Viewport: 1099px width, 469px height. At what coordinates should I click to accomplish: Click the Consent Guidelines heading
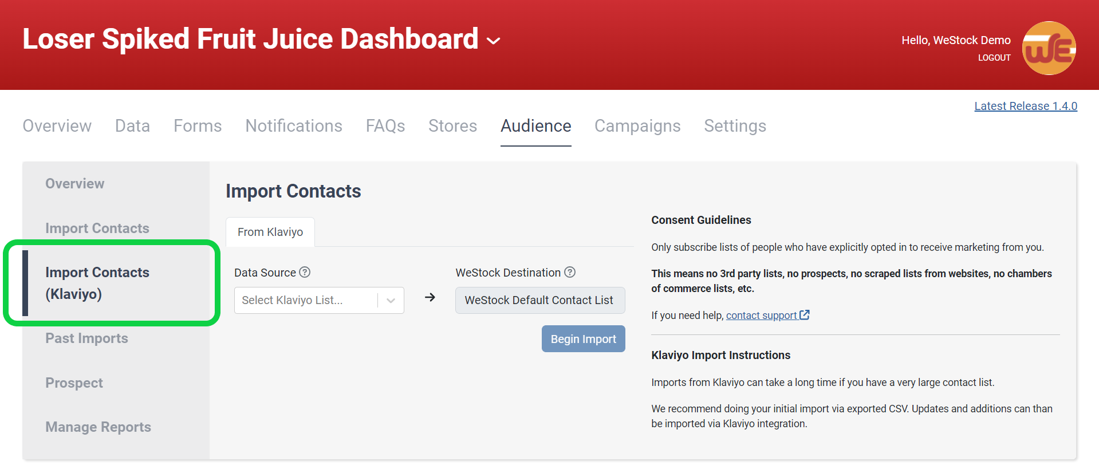tap(701, 220)
